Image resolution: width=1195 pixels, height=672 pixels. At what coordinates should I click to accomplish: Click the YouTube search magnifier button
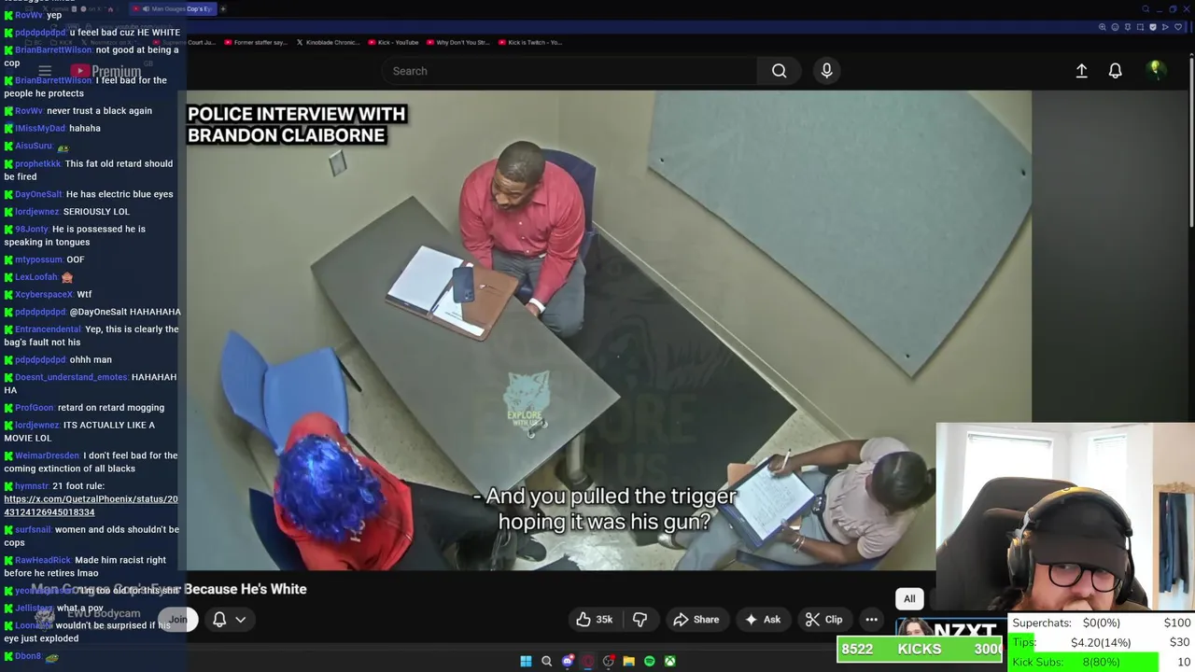point(779,71)
